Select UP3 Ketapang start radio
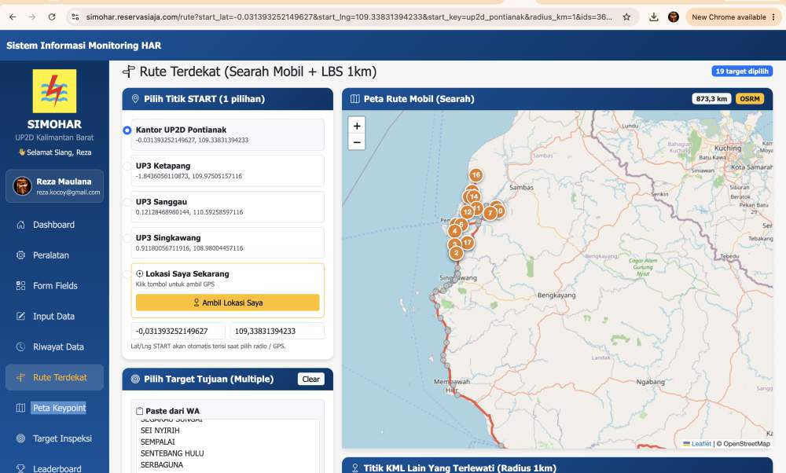 pos(127,167)
